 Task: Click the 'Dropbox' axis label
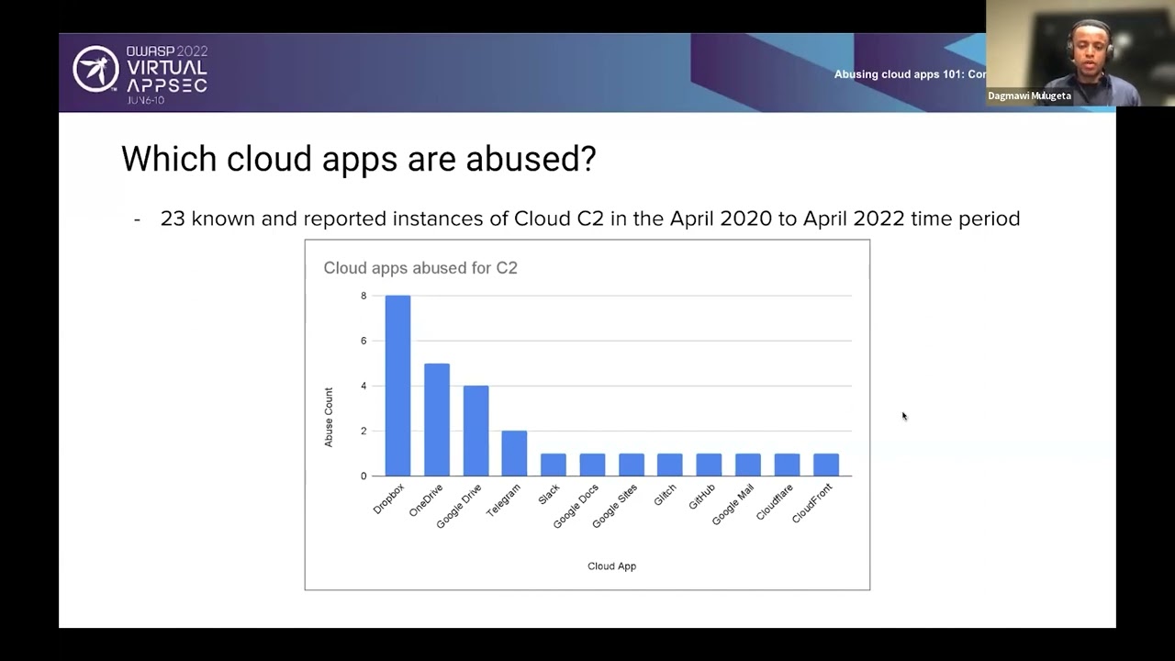coord(389,499)
